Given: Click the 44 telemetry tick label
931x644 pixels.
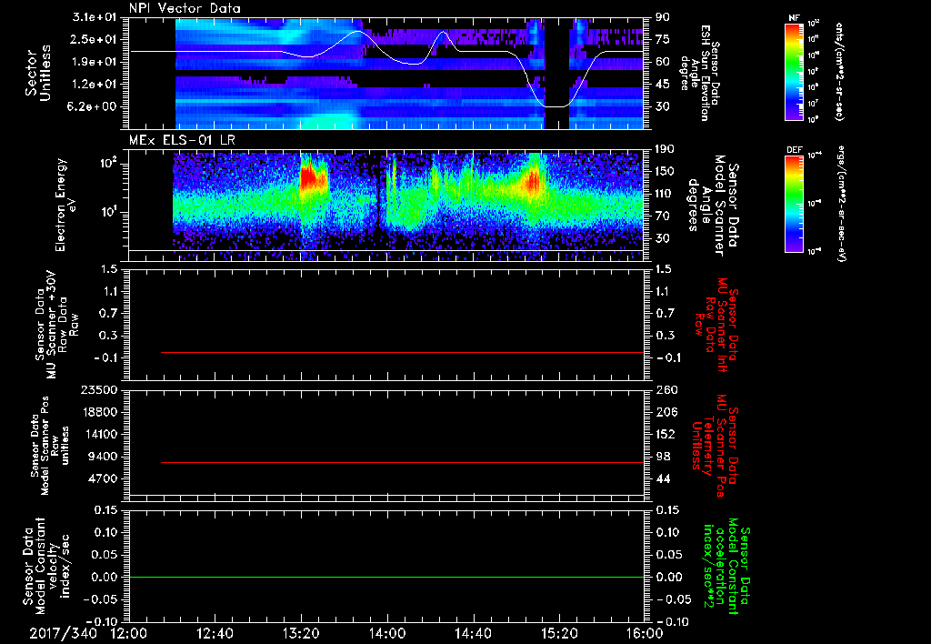Looking at the screenshot, I should coord(662,478).
